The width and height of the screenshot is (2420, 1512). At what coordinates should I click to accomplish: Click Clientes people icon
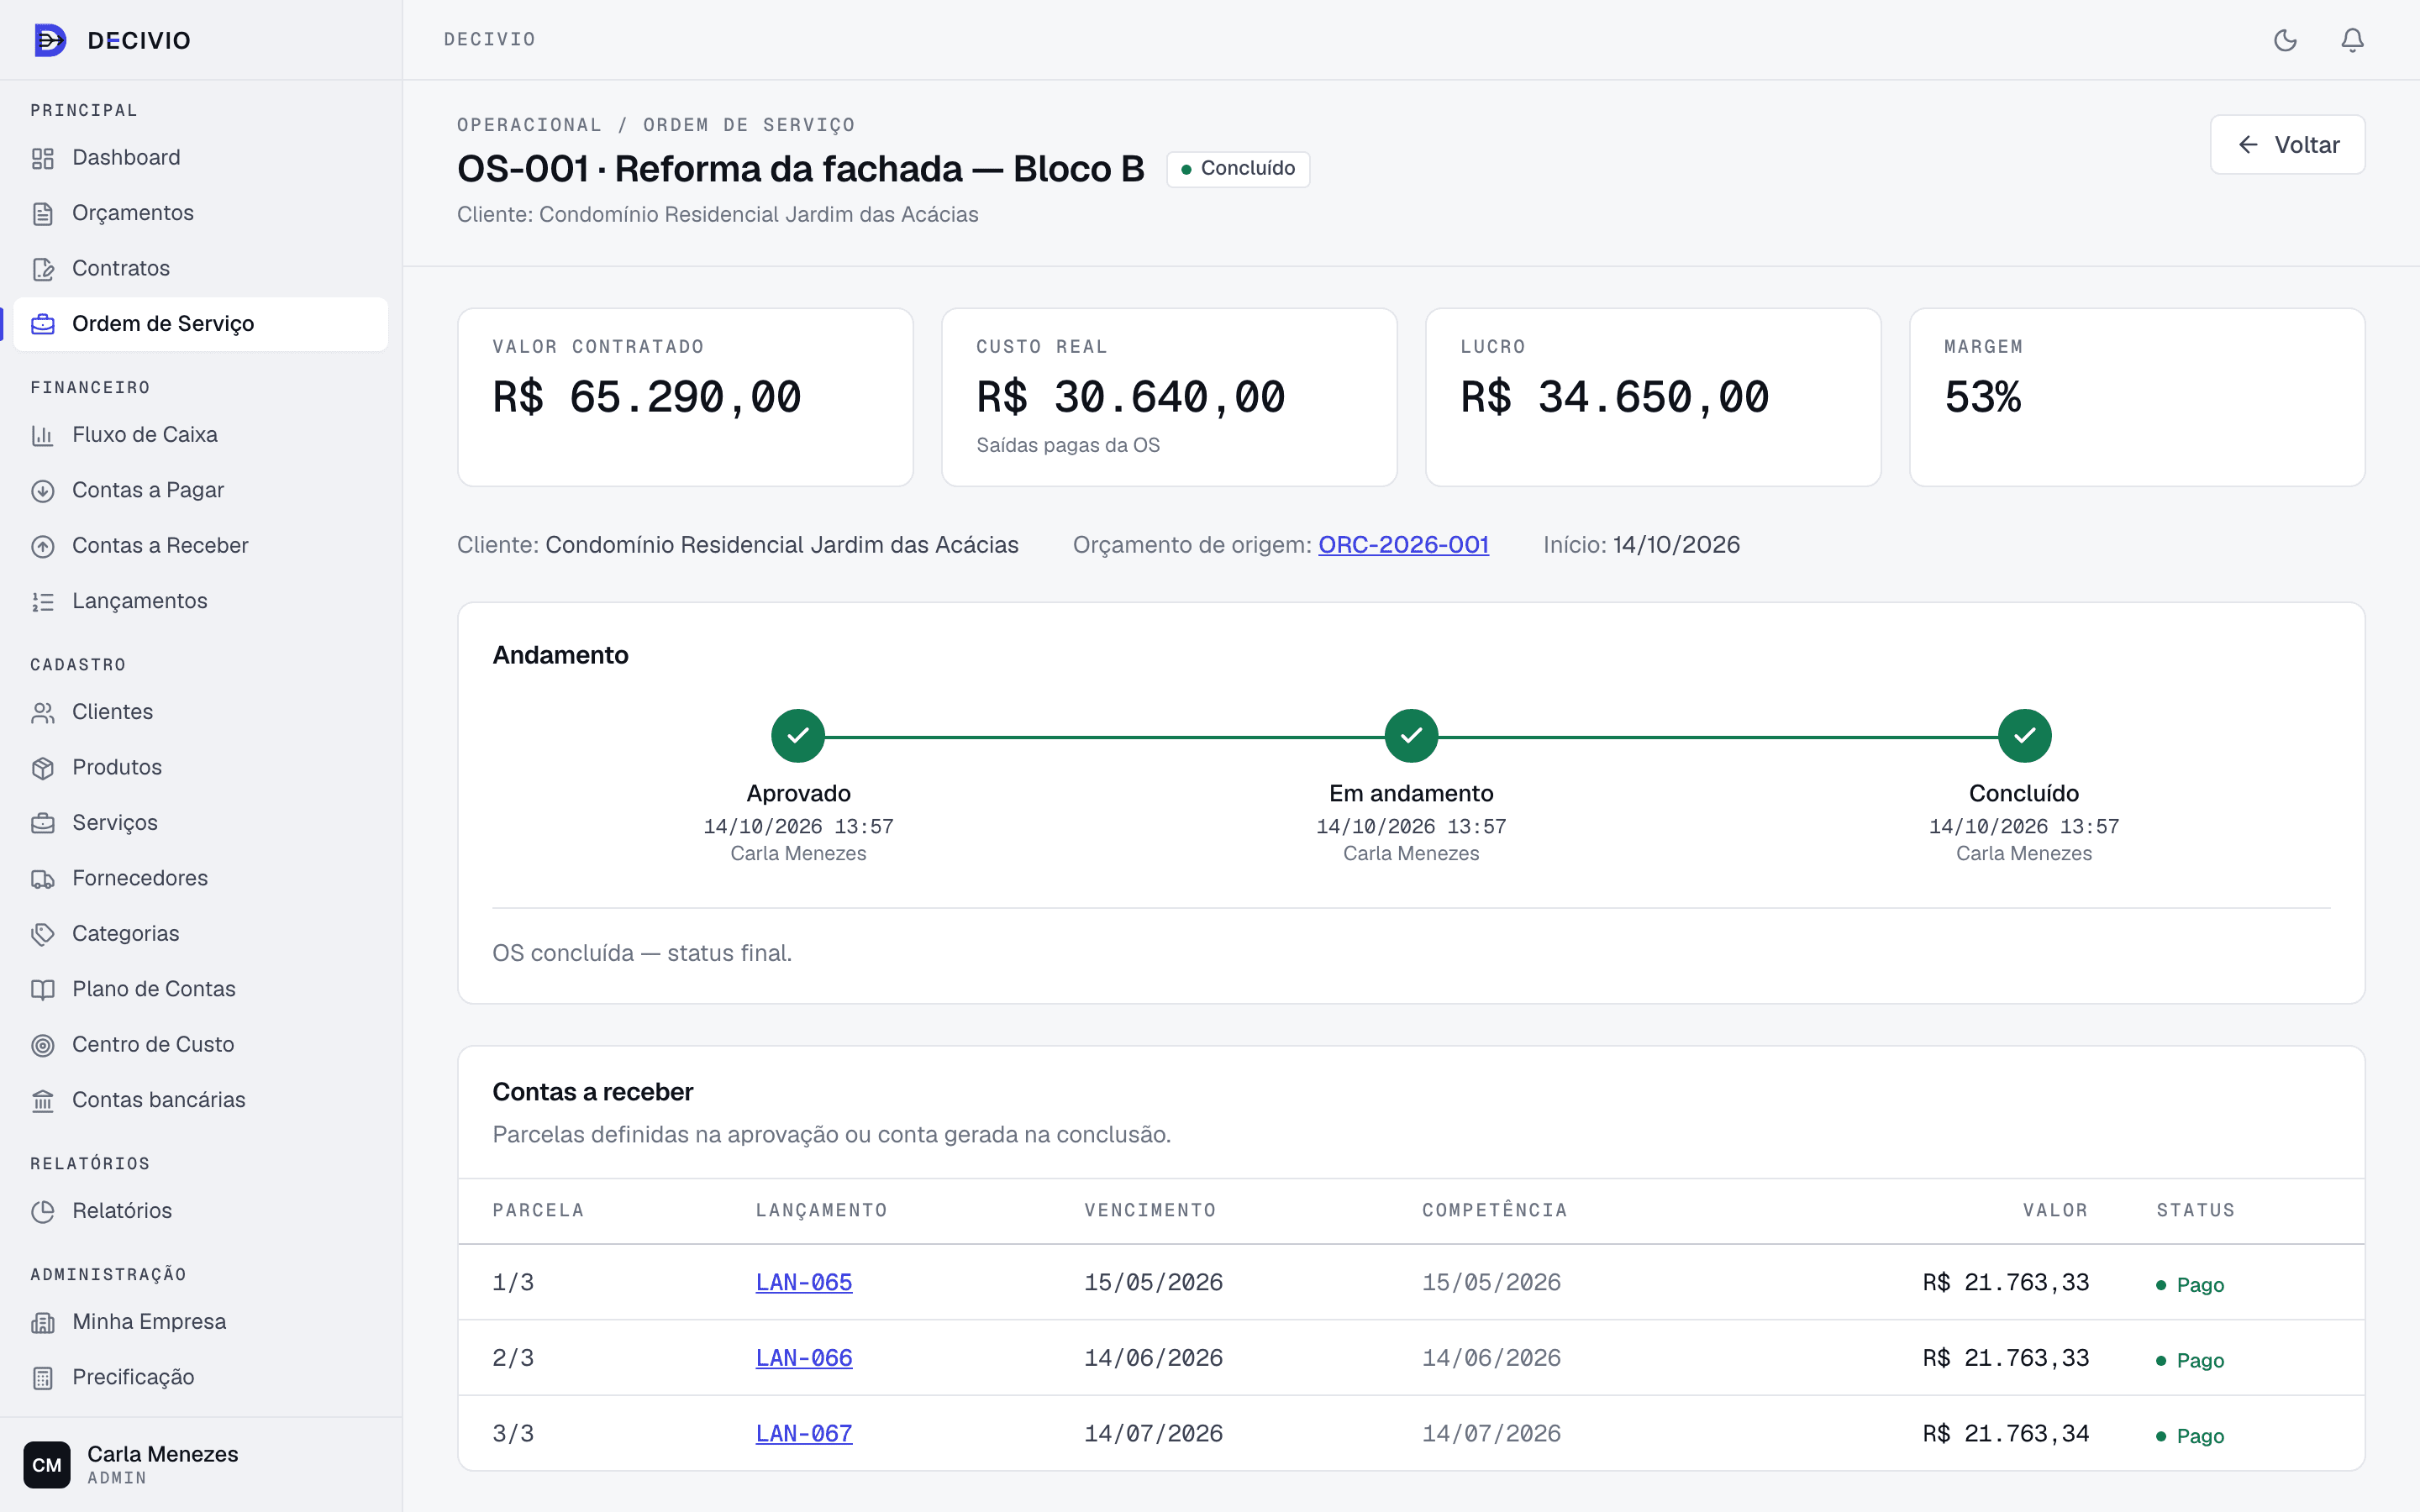[x=43, y=712]
